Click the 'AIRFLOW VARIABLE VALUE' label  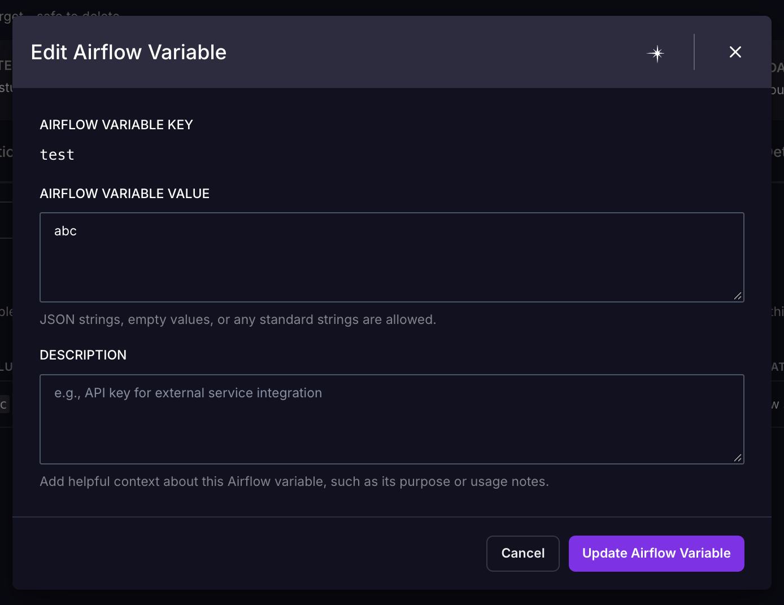125,194
